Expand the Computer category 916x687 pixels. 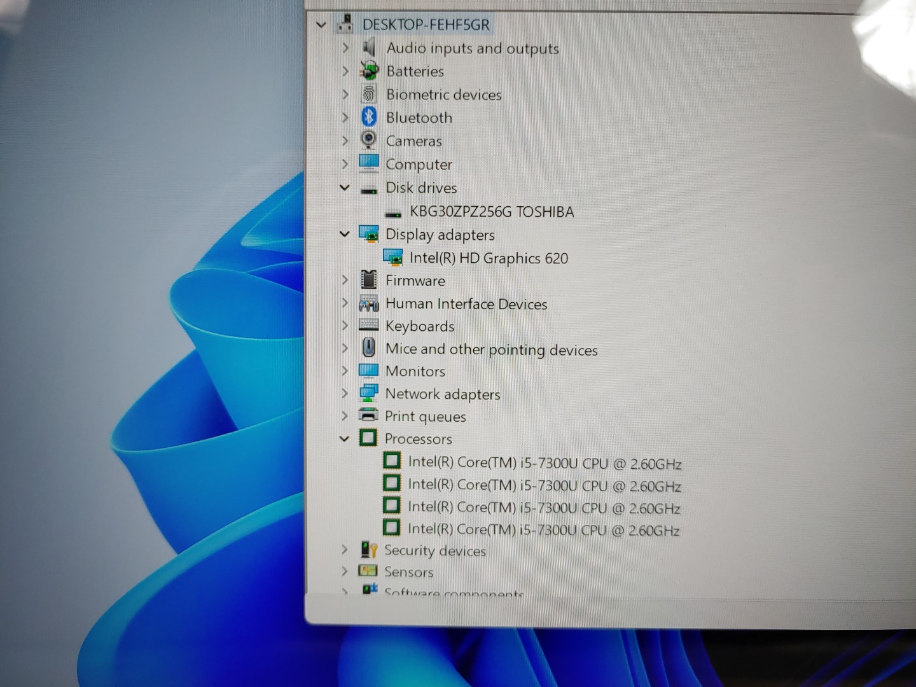345,164
